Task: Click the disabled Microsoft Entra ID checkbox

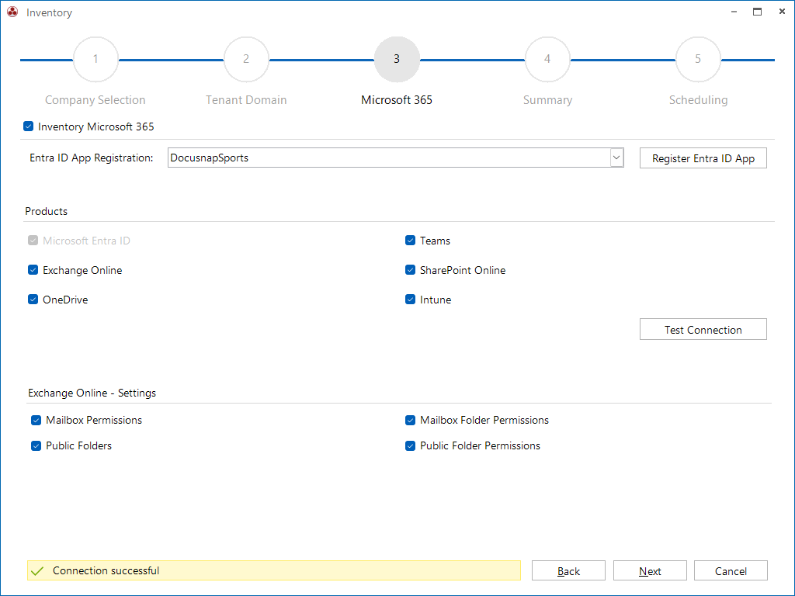Action: 33,241
